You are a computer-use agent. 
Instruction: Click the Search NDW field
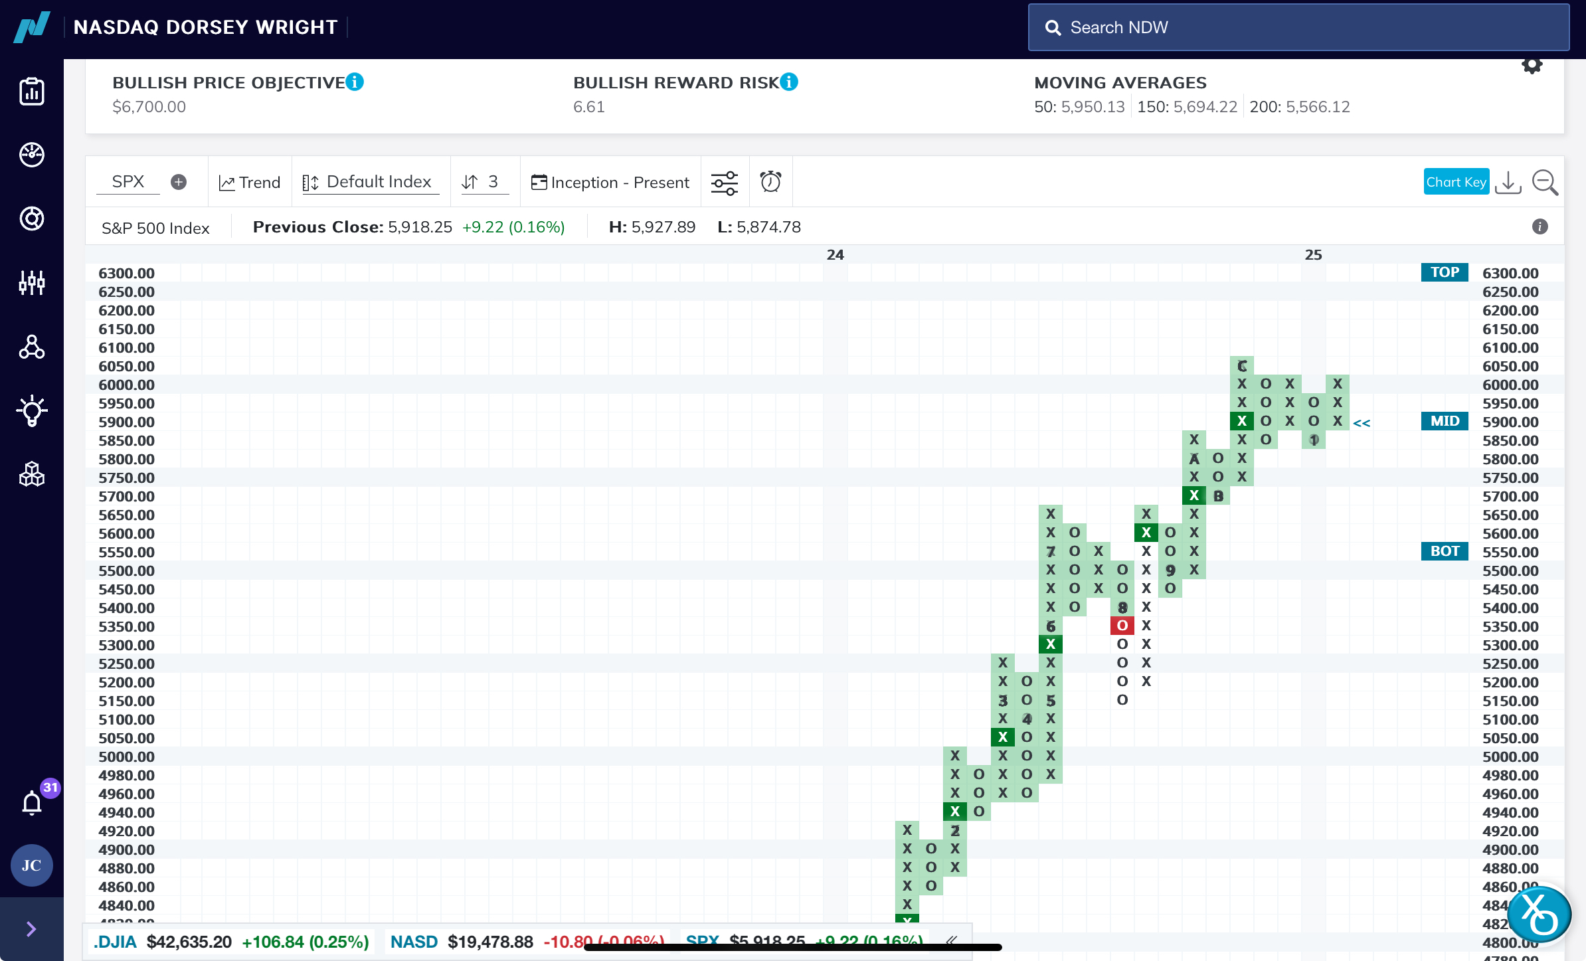click(1298, 27)
